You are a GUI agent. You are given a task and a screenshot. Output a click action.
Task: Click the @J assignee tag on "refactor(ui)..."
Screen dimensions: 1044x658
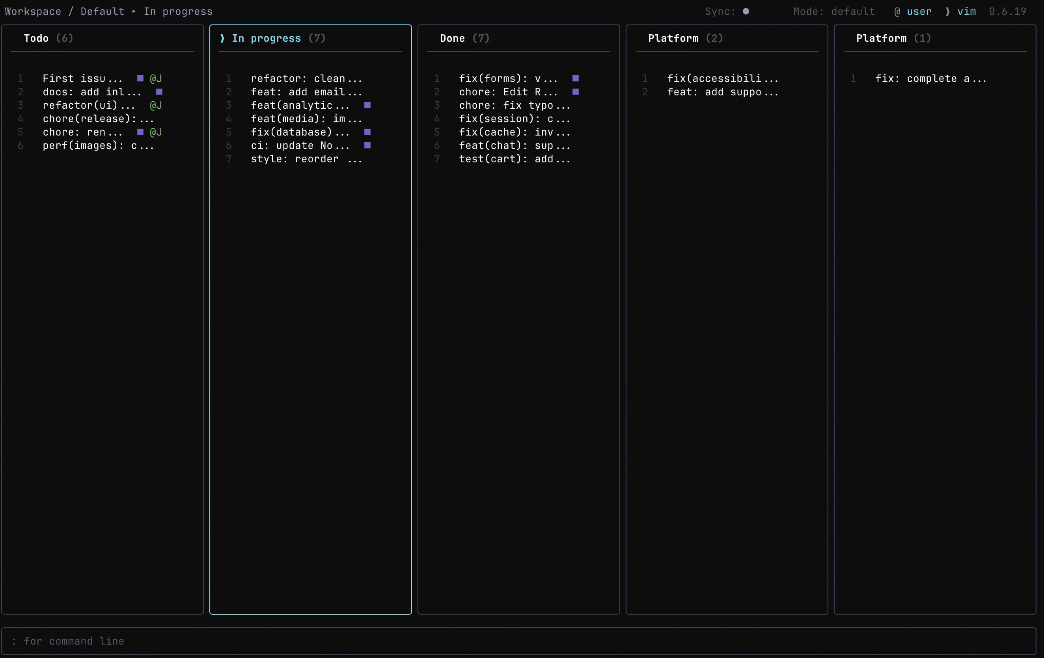[156, 105]
